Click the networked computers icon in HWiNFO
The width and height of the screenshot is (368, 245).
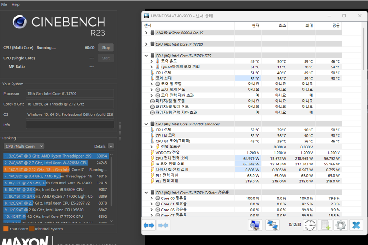point(272,225)
